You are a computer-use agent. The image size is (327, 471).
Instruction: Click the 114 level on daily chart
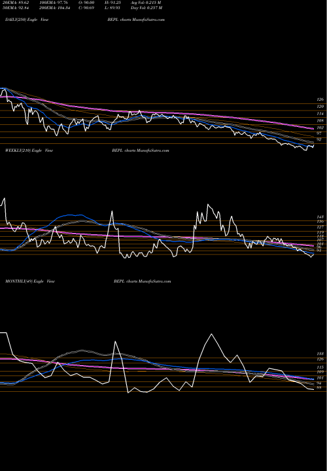(x=320, y=114)
